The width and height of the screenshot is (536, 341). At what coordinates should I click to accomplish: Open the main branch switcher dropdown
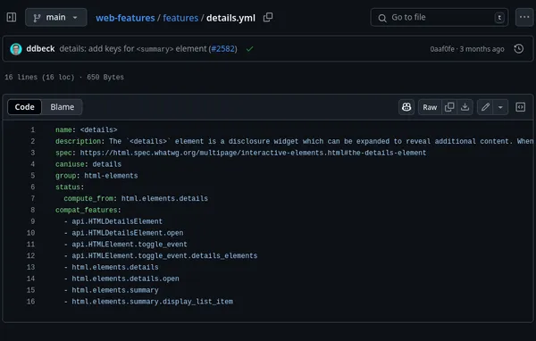coord(56,18)
